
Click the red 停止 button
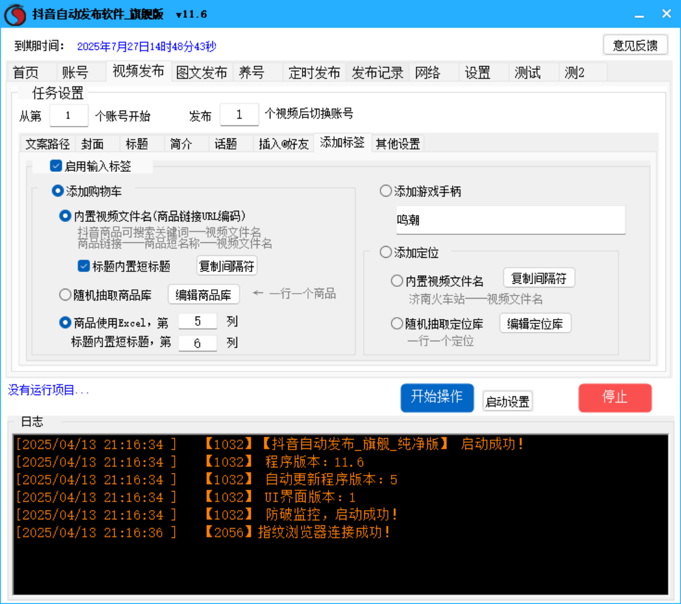[x=615, y=398]
